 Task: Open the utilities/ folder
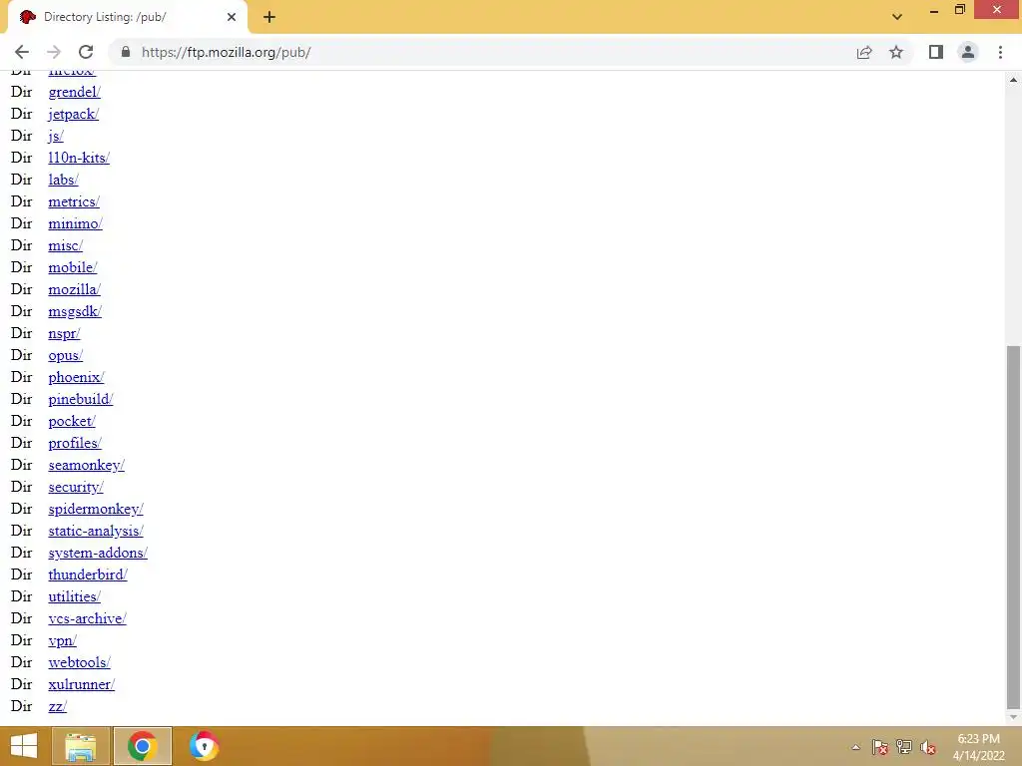(x=74, y=596)
